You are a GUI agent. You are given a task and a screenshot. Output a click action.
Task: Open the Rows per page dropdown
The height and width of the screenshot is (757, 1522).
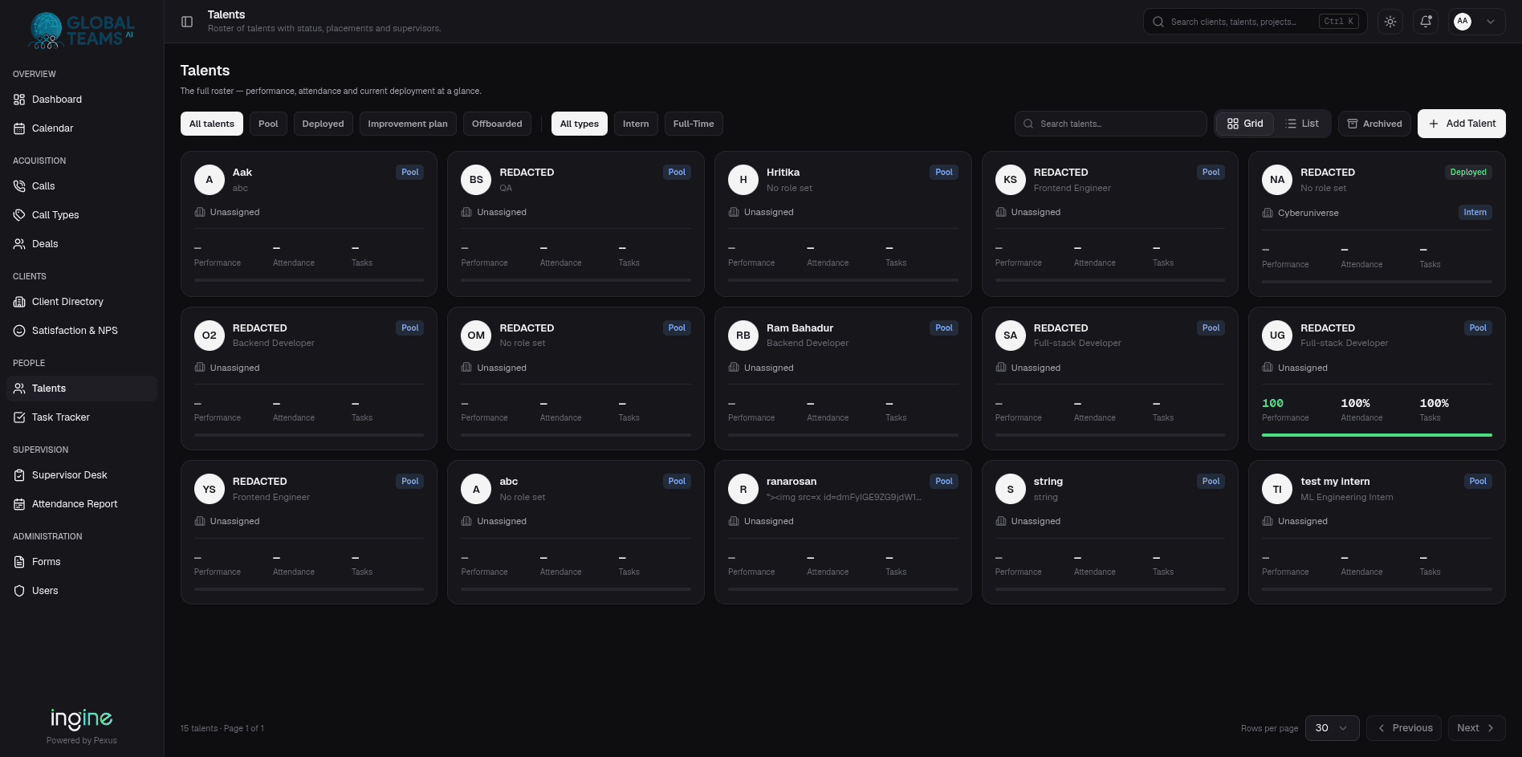click(1332, 728)
